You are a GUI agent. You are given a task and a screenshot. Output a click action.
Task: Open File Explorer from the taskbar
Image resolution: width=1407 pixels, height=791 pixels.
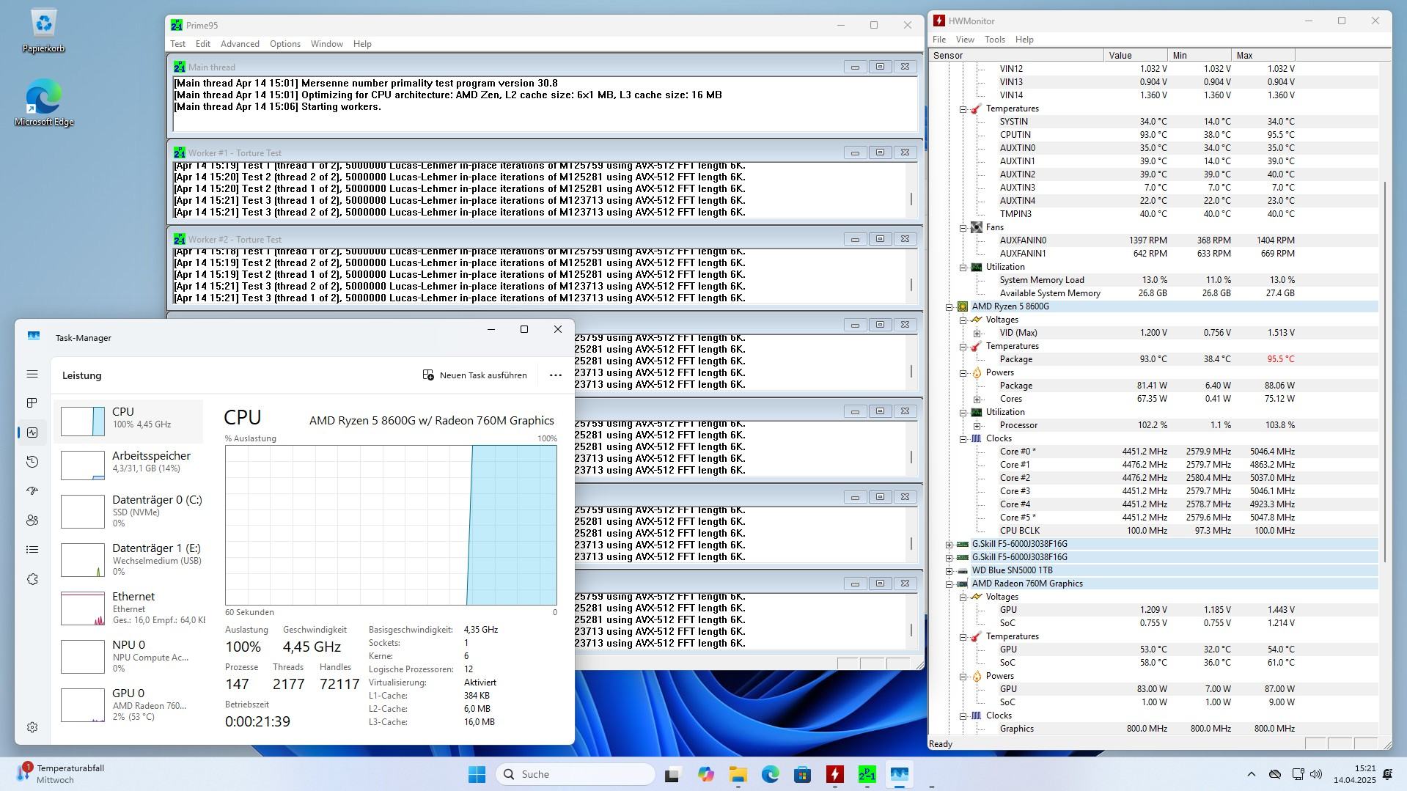pyautogui.click(x=738, y=774)
